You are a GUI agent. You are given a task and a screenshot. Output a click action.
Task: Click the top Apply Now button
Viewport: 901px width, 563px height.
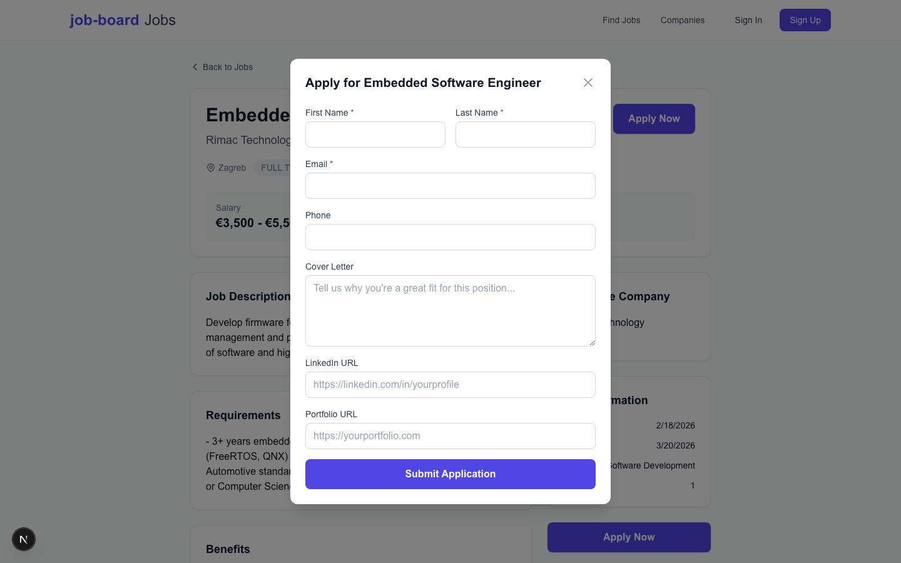click(x=654, y=118)
